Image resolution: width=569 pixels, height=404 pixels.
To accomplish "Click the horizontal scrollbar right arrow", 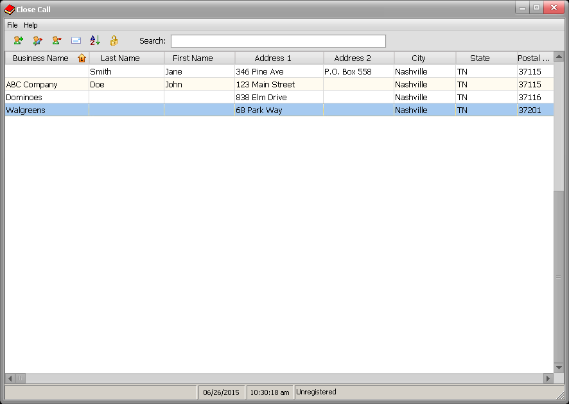I will pyautogui.click(x=548, y=378).
